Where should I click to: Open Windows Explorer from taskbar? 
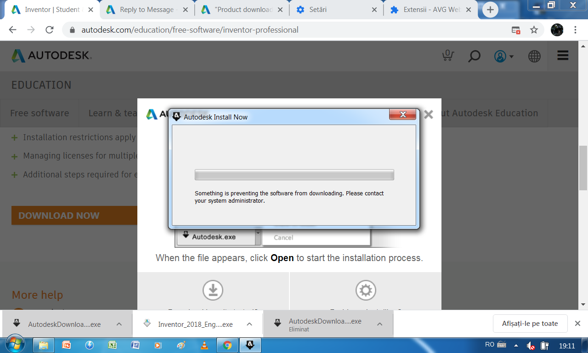tap(44, 345)
